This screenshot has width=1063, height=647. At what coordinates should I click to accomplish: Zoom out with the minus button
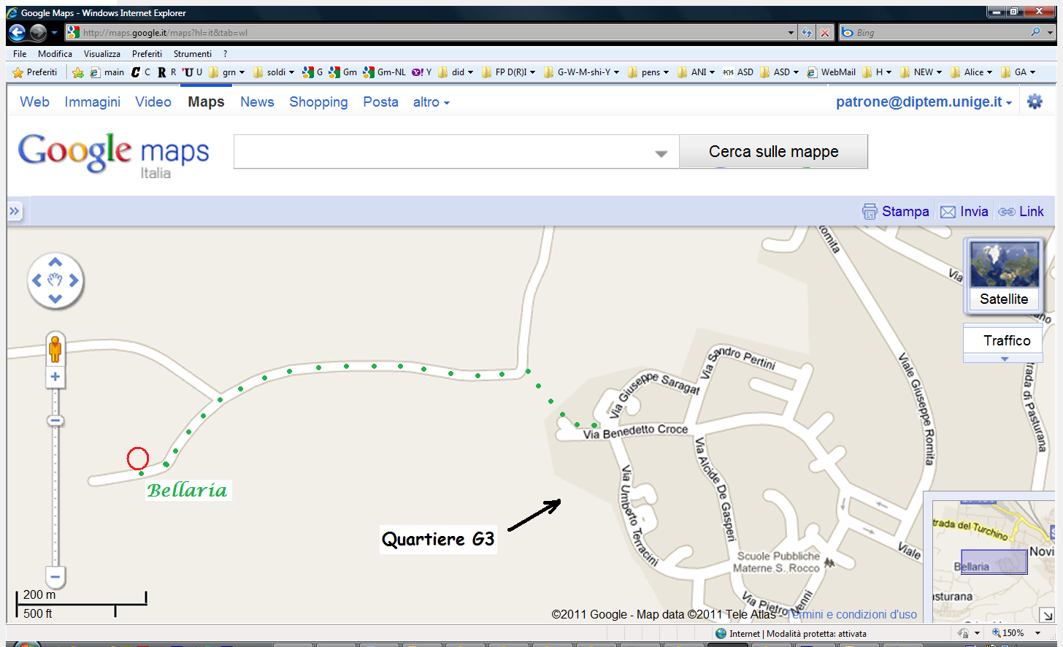(55, 577)
